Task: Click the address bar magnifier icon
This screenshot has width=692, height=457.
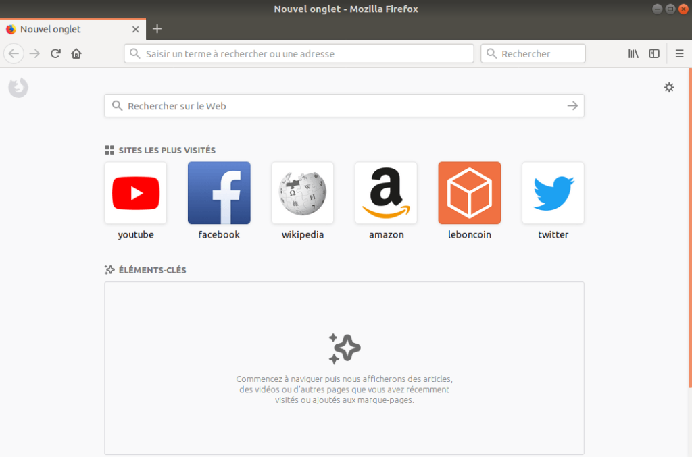Action: pyautogui.click(x=135, y=54)
